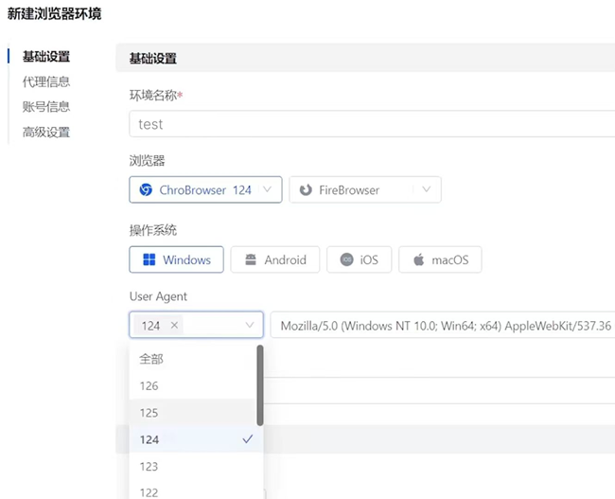The width and height of the screenshot is (615, 499).
Task: Click the Apple logo icon
Action: (x=419, y=259)
